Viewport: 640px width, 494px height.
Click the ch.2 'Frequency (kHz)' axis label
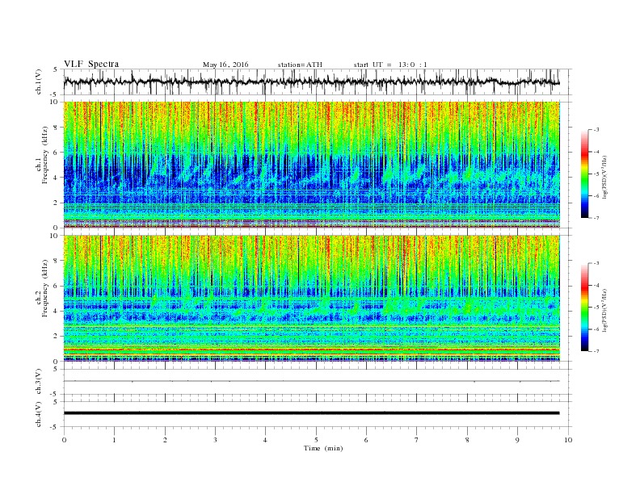pos(45,289)
